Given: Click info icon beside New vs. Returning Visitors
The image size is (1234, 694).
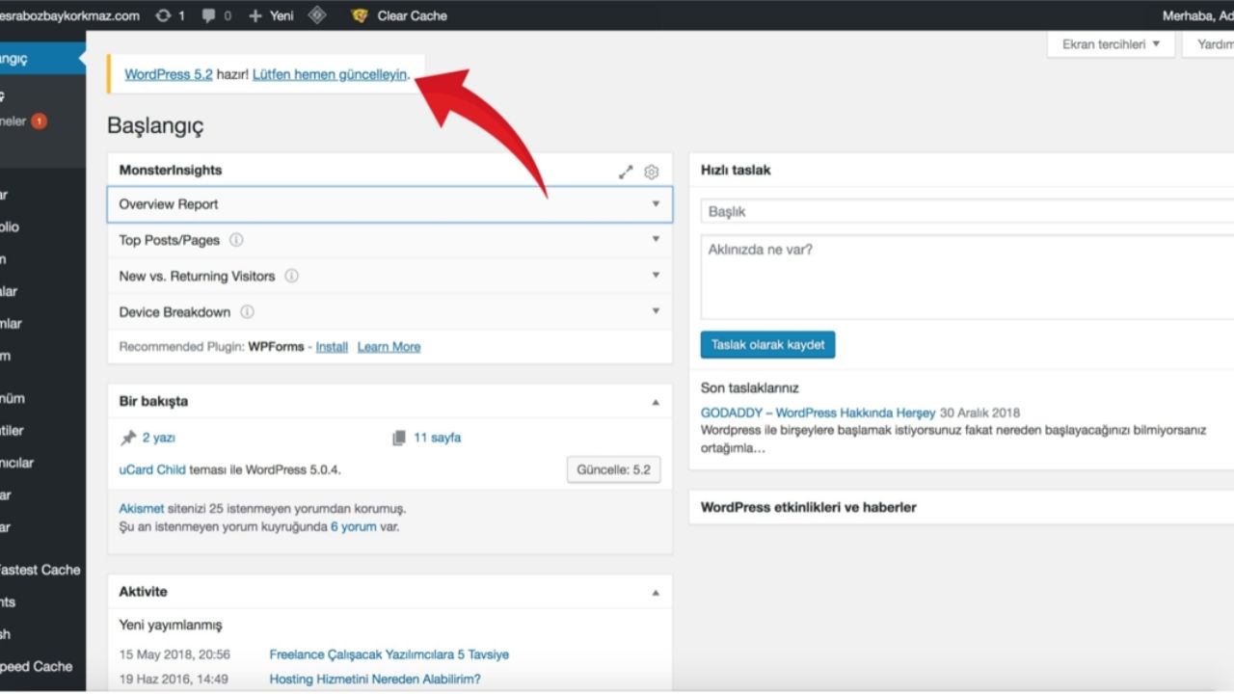Looking at the screenshot, I should (291, 276).
